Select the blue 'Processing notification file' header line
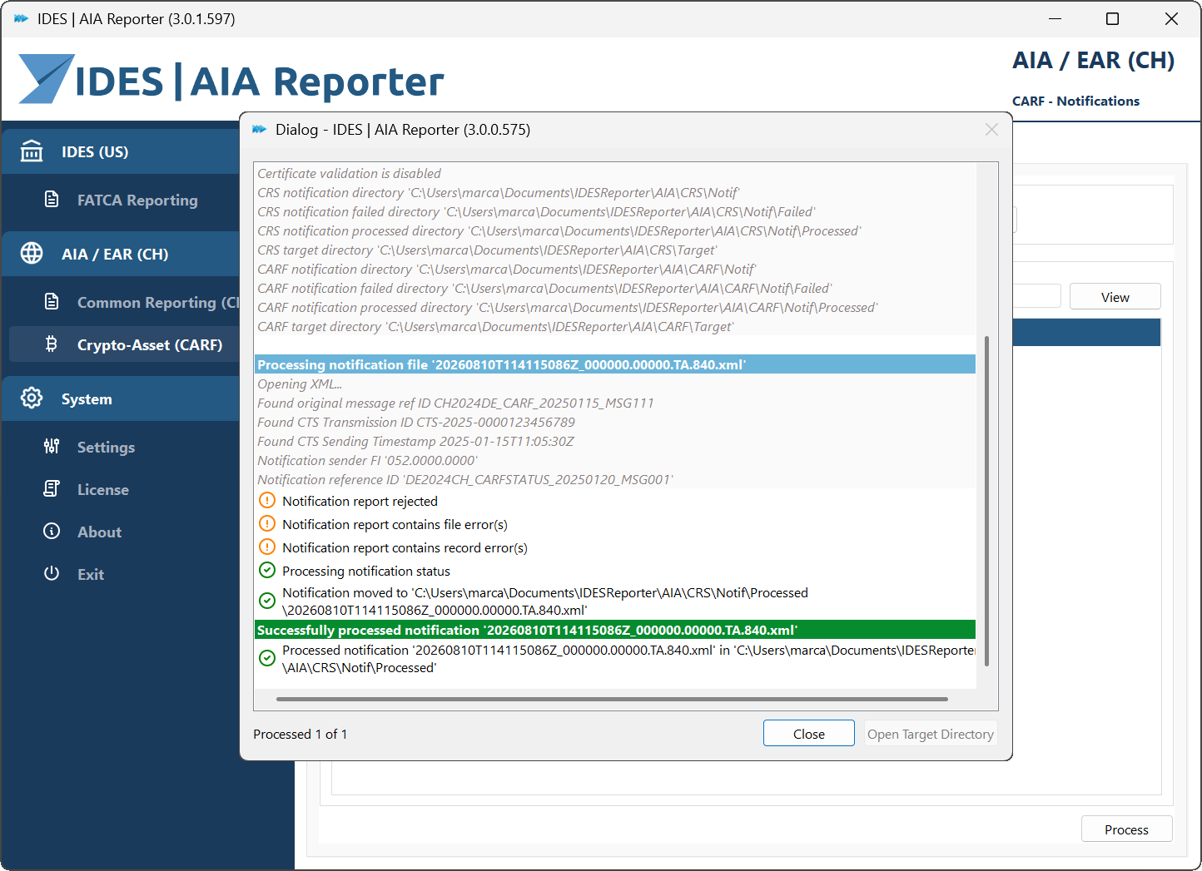Viewport: 1202px width, 871px height. point(614,364)
